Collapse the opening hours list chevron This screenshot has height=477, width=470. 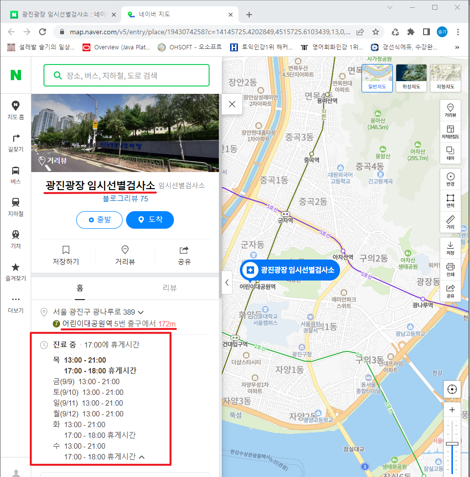[x=142, y=457]
